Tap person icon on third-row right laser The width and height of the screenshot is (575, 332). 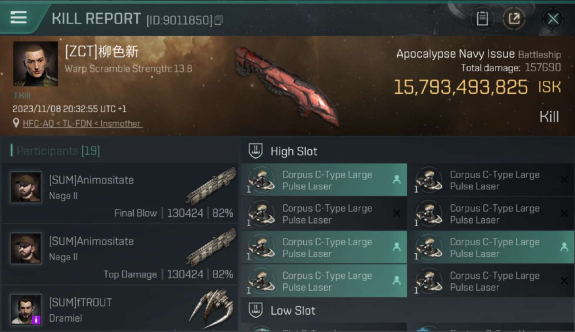pos(564,247)
